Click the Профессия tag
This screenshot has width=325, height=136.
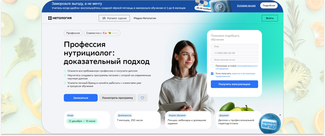point(73,33)
